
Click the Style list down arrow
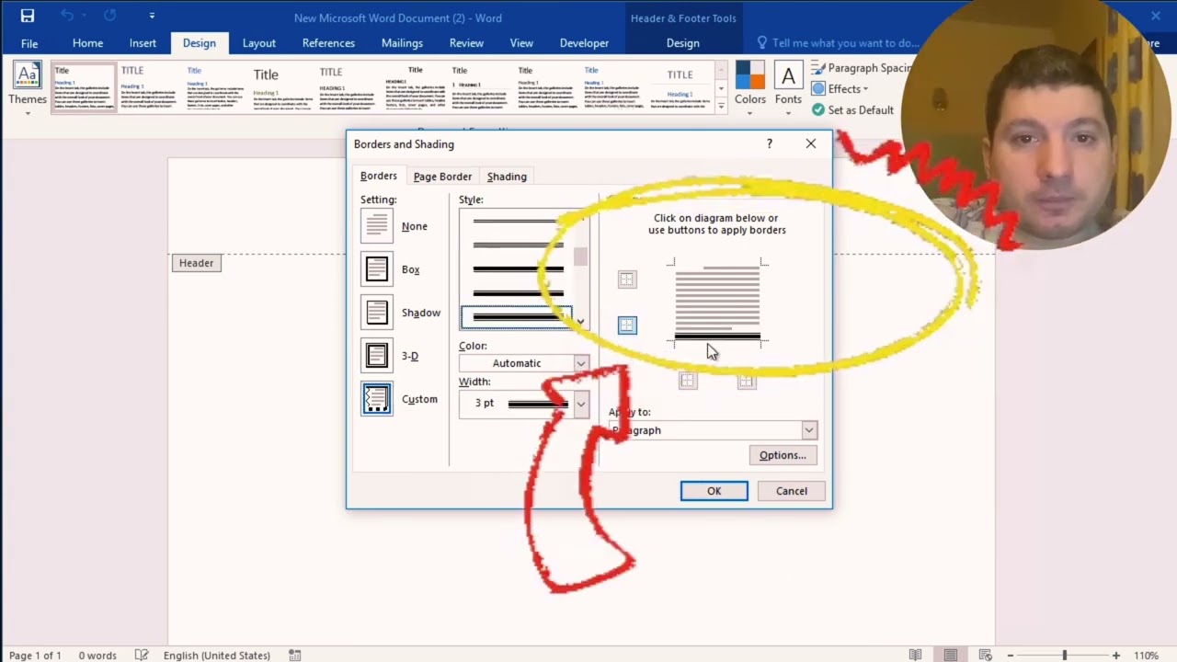point(580,323)
